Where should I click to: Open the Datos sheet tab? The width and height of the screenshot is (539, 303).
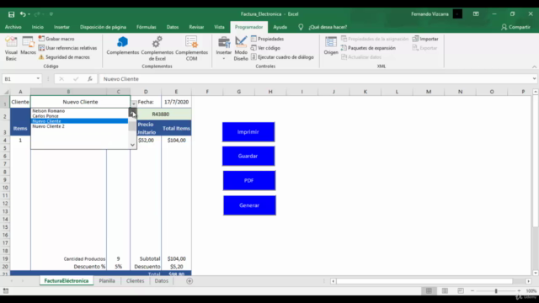(161, 280)
